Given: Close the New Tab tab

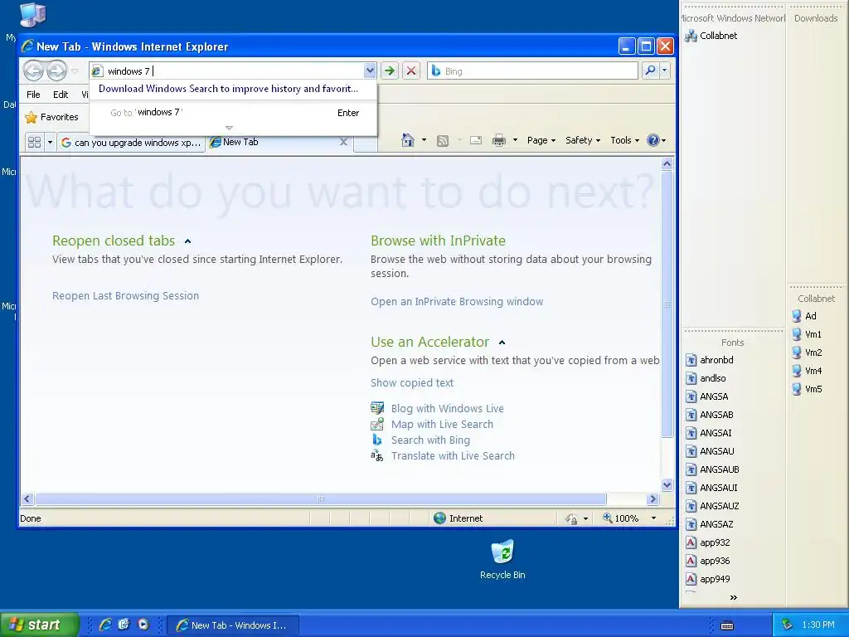Looking at the screenshot, I should (343, 142).
